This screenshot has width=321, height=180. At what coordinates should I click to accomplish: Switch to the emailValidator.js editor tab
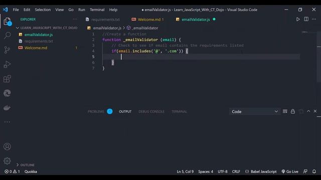[196, 19]
